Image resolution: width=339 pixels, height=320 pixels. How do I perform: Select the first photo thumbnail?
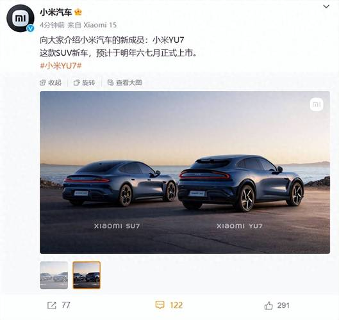[54, 275]
